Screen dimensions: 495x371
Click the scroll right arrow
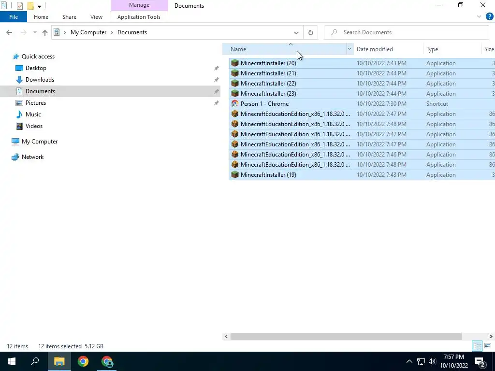pyautogui.click(x=491, y=337)
